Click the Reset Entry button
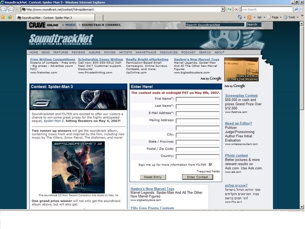 coord(153,177)
